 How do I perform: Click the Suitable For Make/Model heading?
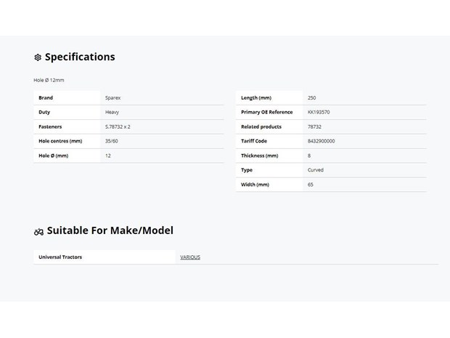110,230
